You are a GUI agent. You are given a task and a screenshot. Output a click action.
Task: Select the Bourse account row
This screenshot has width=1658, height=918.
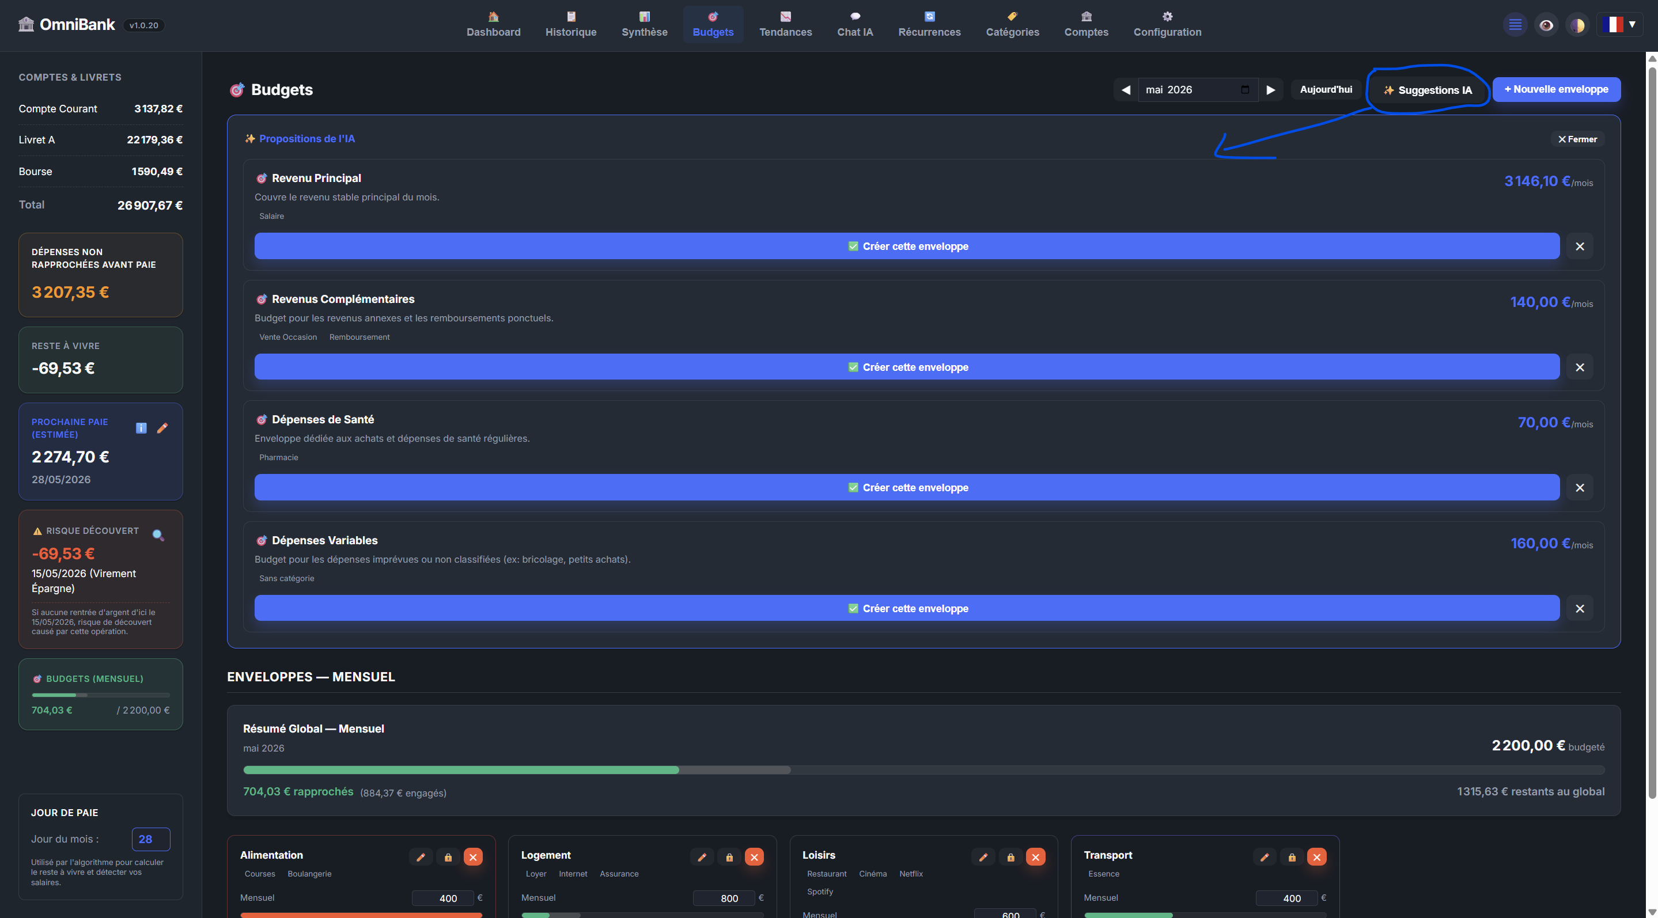[100, 171]
